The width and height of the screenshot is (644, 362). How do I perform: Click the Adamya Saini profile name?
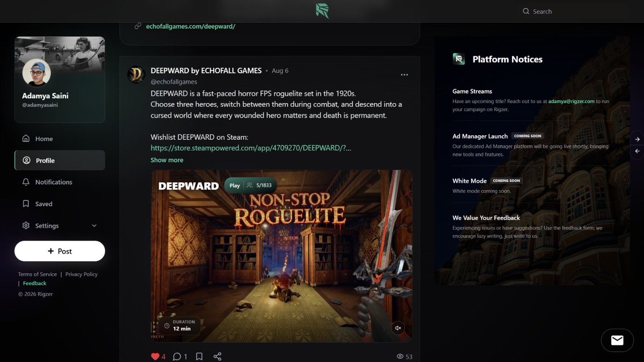pos(45,96)
